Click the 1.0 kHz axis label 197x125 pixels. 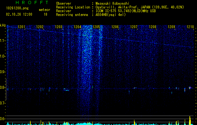(x=3, y=56)
